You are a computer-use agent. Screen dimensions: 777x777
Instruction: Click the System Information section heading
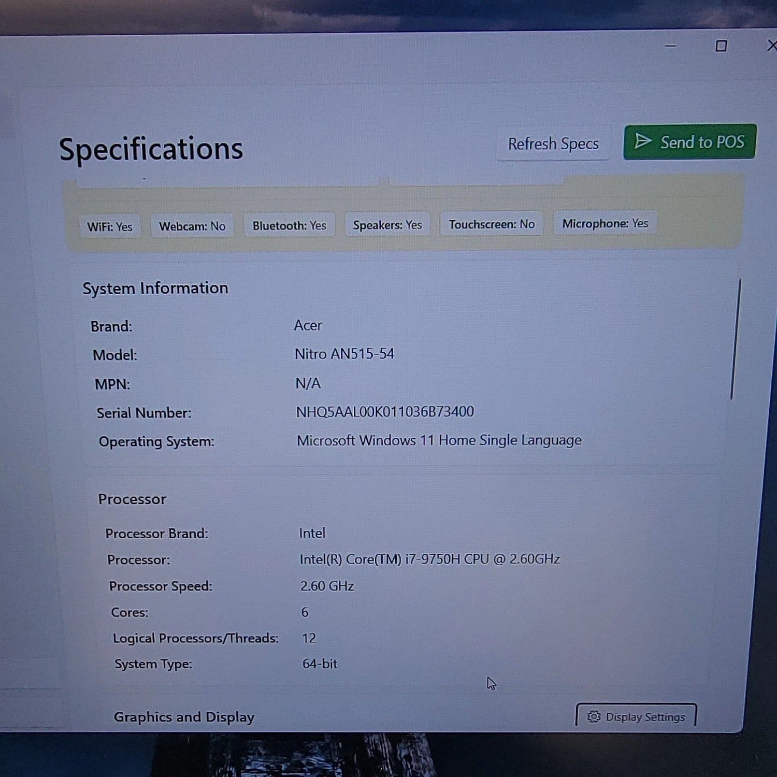[155, 288]
